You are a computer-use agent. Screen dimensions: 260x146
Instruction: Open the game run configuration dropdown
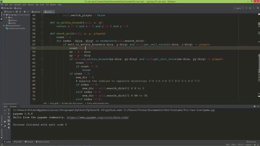click(239, 8)
